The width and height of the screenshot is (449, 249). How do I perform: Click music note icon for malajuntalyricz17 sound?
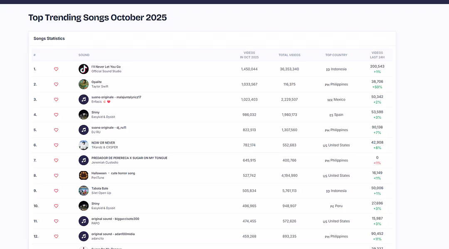click(84, 100)
